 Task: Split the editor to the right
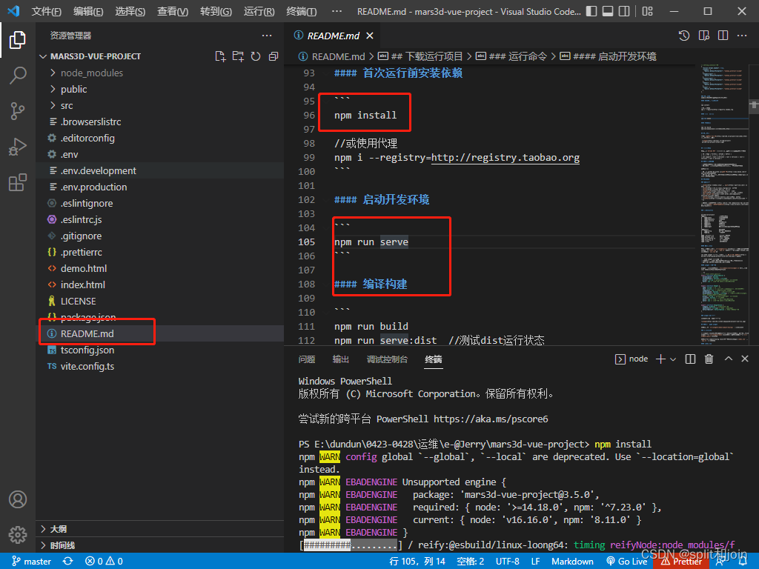pyautogui.click(x=723, y=36)
